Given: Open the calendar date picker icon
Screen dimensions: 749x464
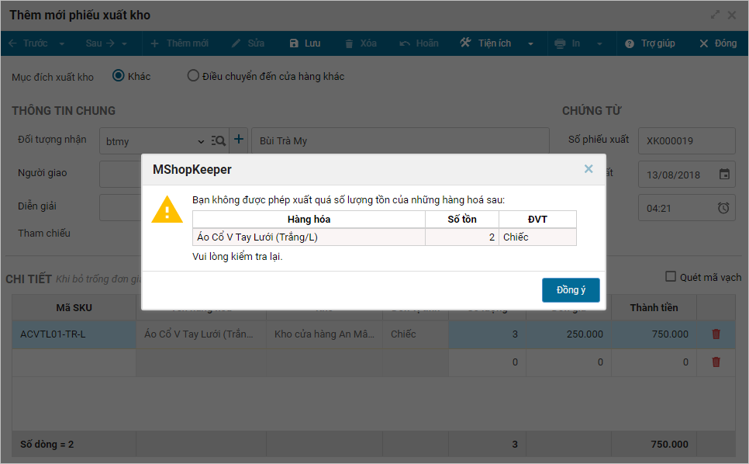Looking at the screenshot, I should point(724,174).
